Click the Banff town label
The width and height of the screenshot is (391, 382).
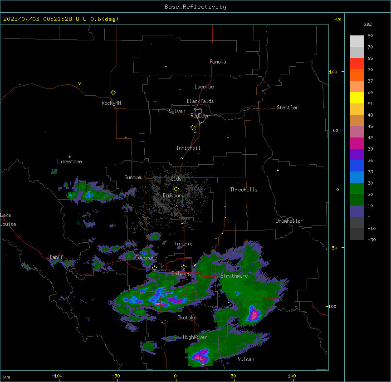(56, 257)
